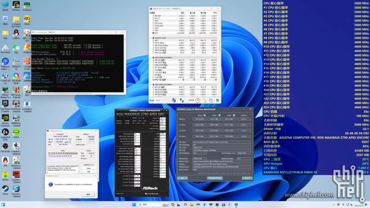370x208 pixels.
Task: Toggle Auto Refresh checkbox in ASRock Timing Configurator
Action: (146, 194)
